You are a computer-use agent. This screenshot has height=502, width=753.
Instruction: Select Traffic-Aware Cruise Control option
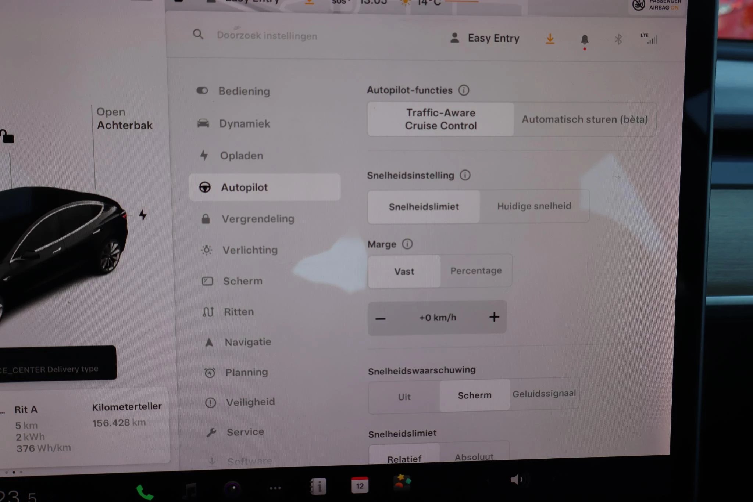[x=440, y=119]
